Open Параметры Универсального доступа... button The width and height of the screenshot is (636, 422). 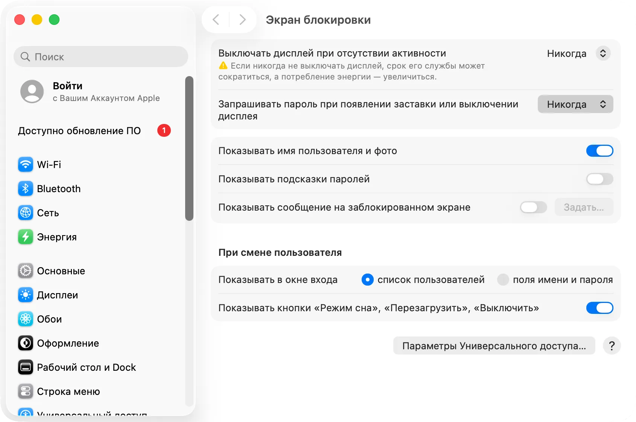point(494,346)
